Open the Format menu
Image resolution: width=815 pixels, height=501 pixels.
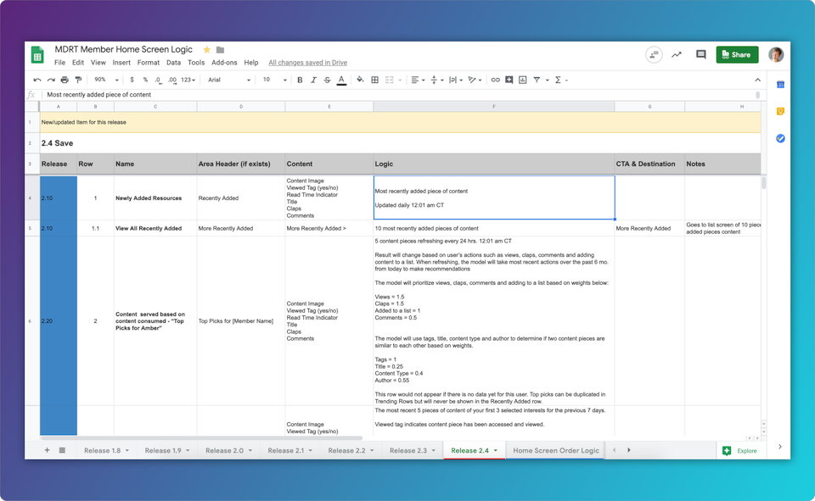click(148, 62)
